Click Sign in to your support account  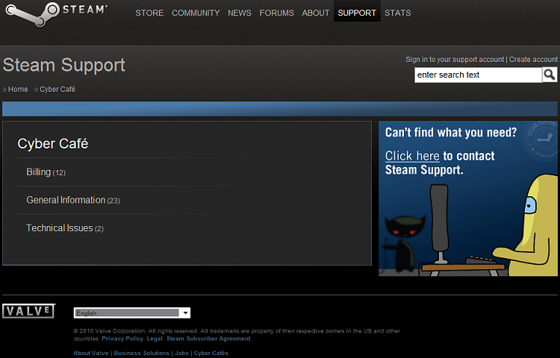click(x=455, y=60)
